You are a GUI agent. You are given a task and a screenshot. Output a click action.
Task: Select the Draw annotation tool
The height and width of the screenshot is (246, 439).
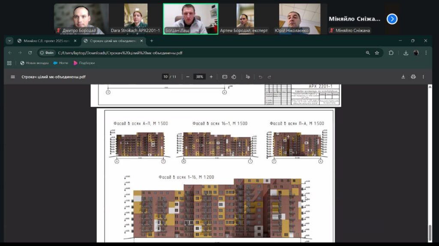[247, 77]
